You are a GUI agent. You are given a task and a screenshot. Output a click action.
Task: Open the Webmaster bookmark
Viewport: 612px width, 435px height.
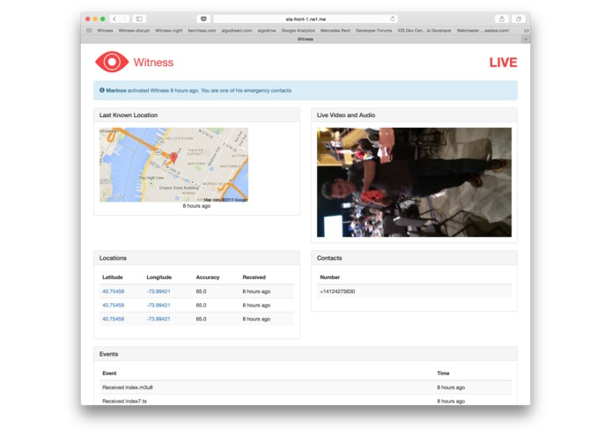point(483,31)
